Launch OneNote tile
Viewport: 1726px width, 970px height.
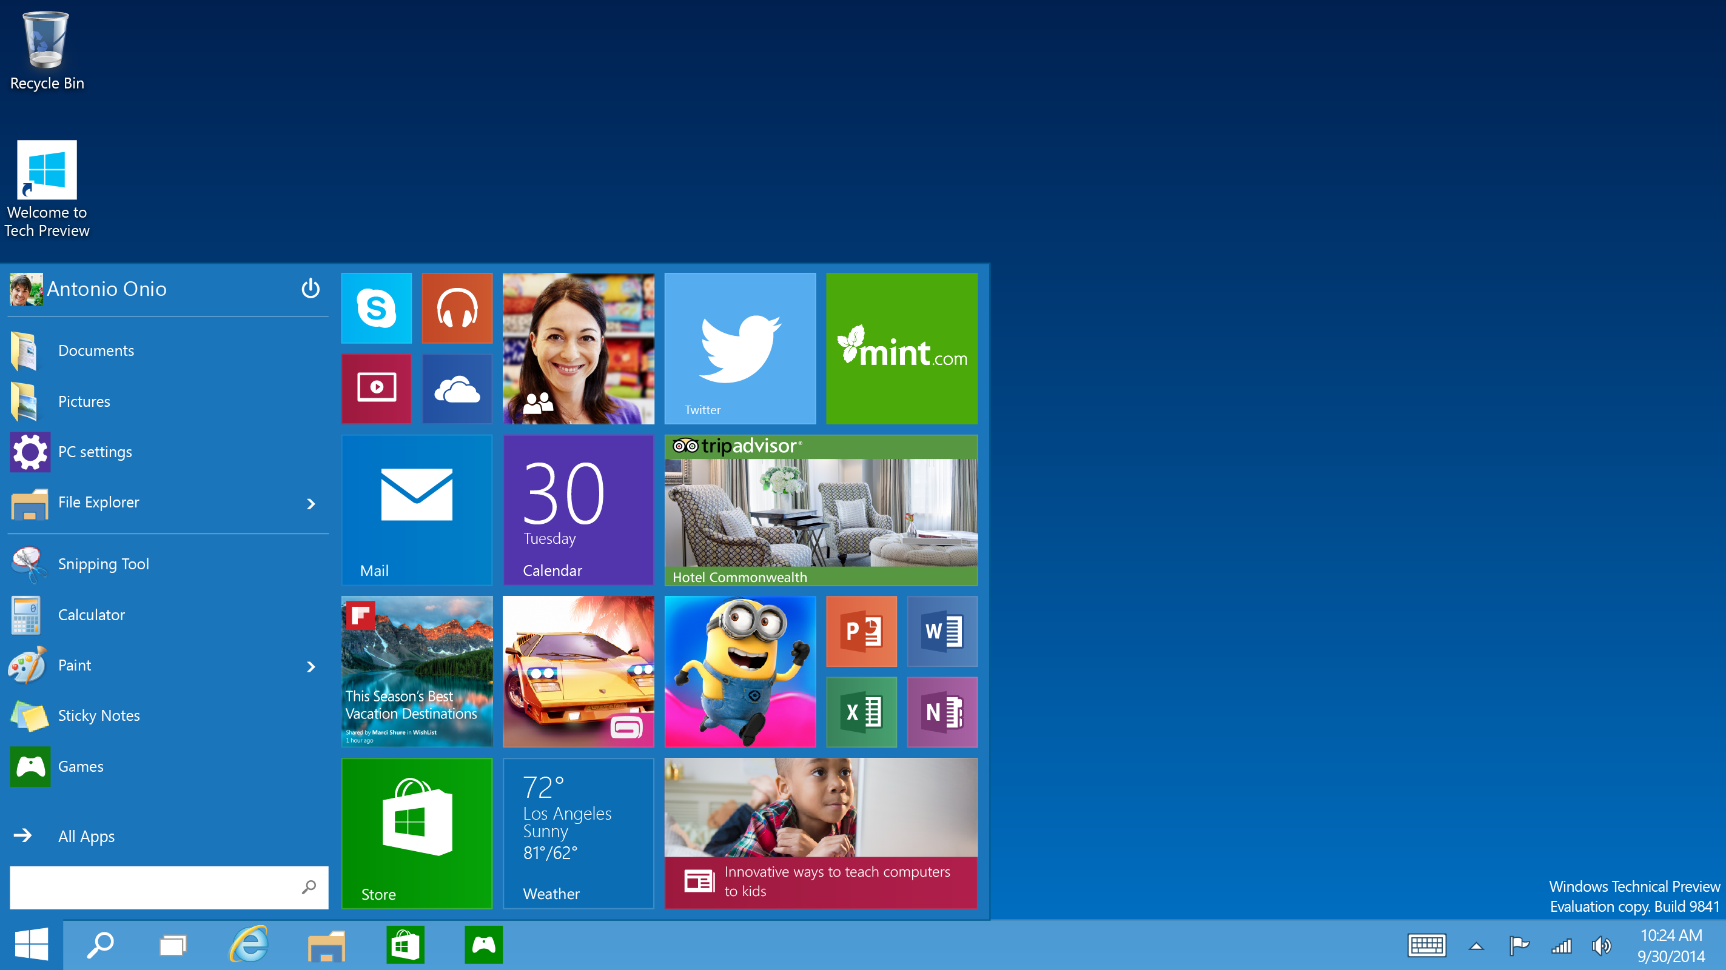pos(942,712)
